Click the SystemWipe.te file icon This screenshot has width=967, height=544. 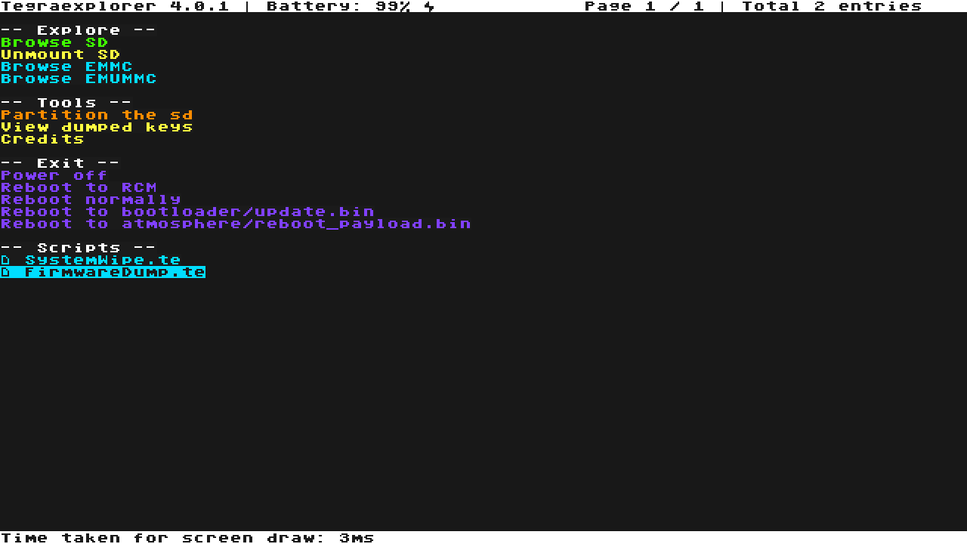[6, 260]
